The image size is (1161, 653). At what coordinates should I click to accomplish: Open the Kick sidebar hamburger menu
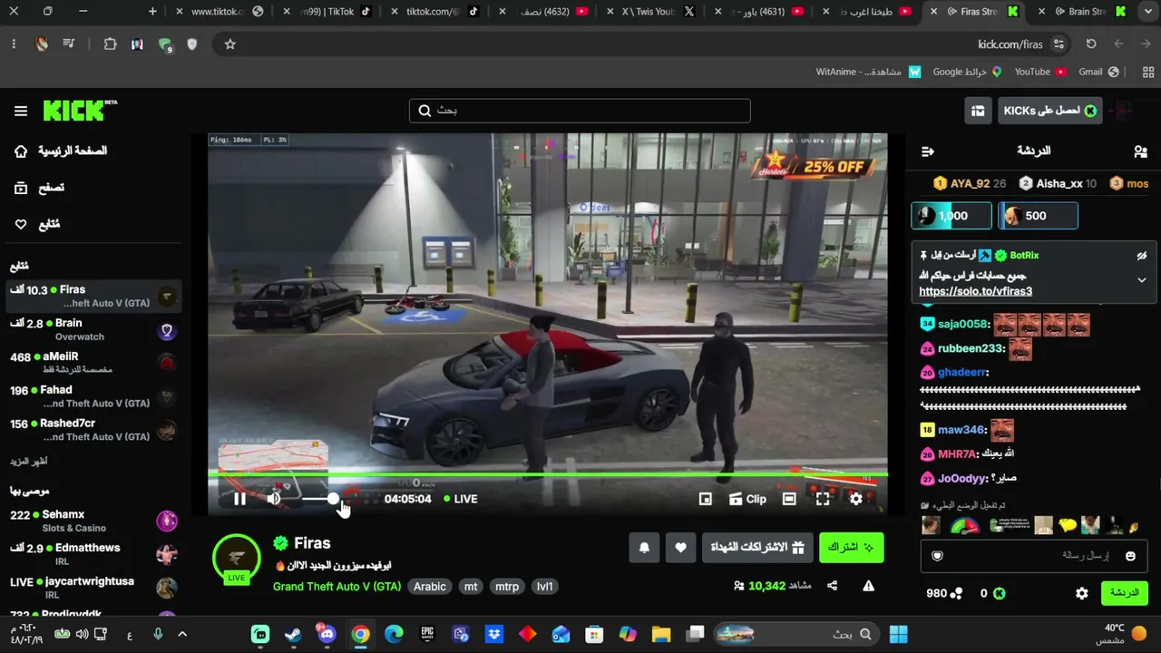click(x=21, y=111)
